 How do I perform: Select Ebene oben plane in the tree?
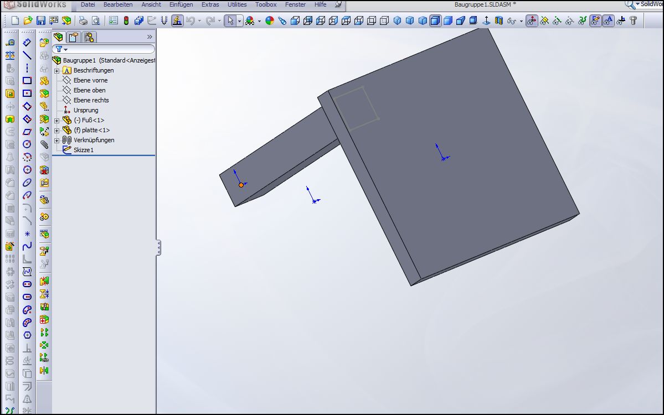click(x=89, y=90)
